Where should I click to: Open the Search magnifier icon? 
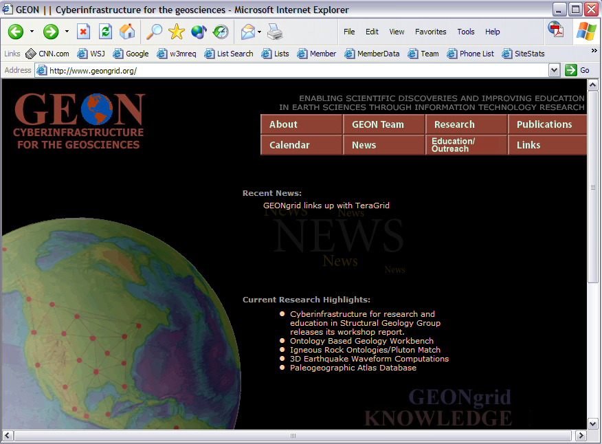[155, 32]
